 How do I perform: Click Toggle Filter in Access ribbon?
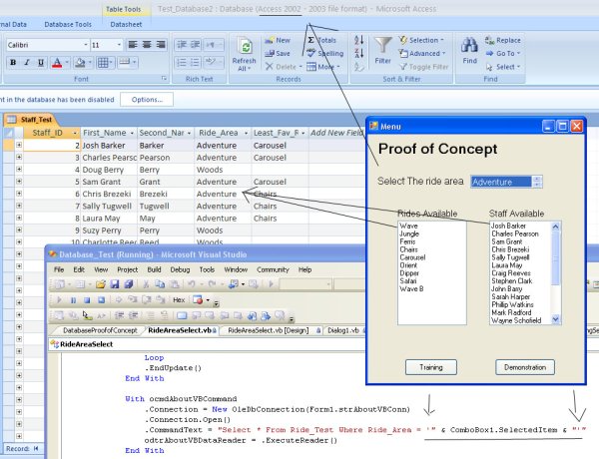[x=423, y=67]
